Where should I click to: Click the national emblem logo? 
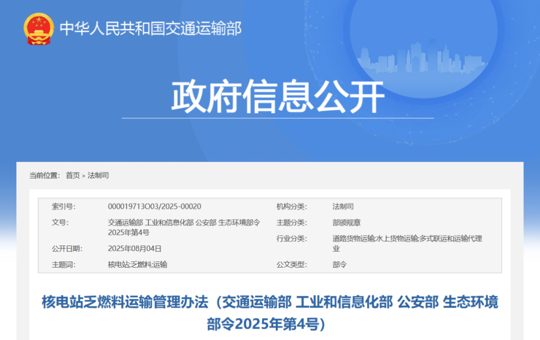tap(38, 29)
